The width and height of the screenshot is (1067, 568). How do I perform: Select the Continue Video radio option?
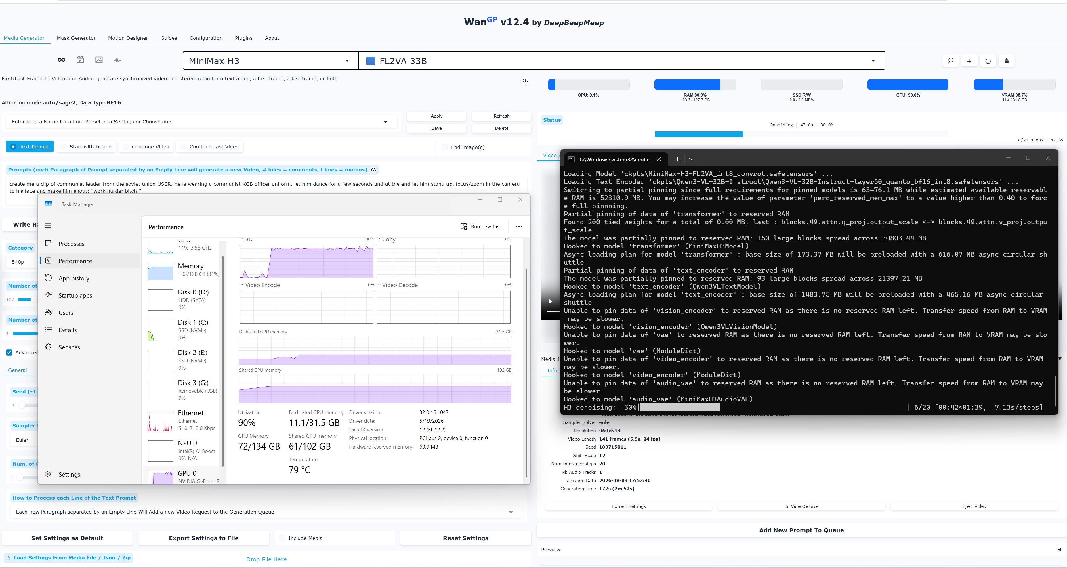146,147
